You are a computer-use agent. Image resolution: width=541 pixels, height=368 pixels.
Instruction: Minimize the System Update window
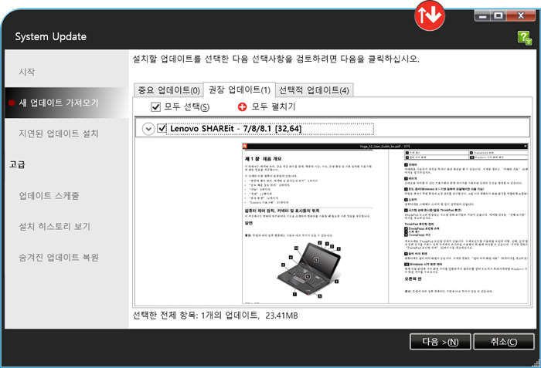482,16
